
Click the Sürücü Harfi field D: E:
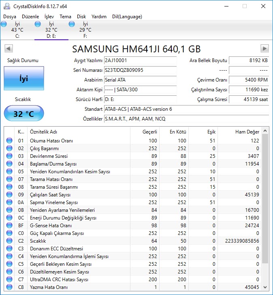140,99
